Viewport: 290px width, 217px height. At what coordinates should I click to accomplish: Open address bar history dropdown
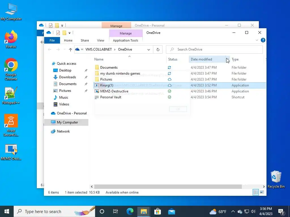[x=148, y=49]
